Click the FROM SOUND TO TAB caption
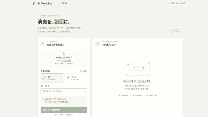Screen dimensions: 208x117 (50, 16)
